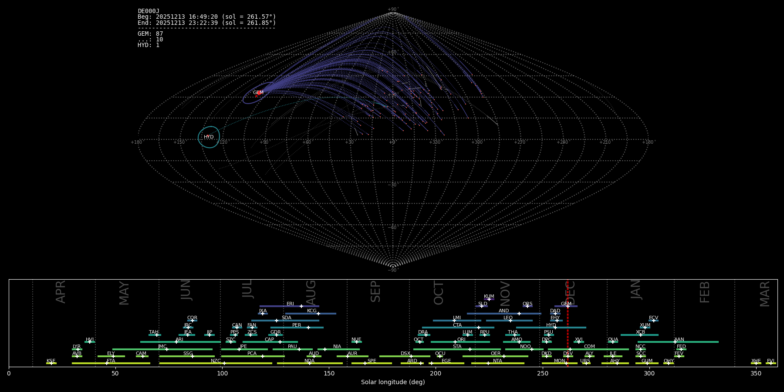Click the GEM radiant label on sky map
The image size is (784, 392).
pyautogui.click(x=258, y=93)
